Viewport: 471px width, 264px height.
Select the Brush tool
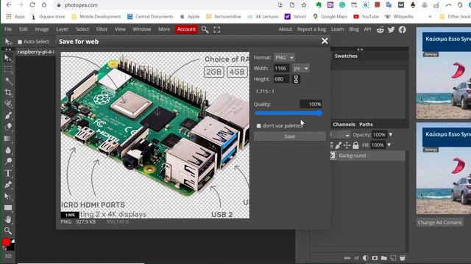click(8, 115)
